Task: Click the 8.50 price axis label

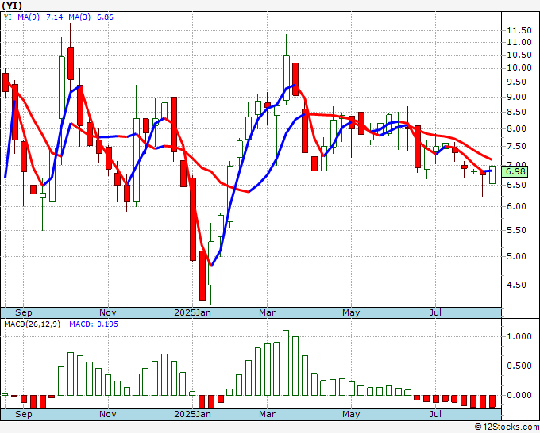Action: (516, 112)
